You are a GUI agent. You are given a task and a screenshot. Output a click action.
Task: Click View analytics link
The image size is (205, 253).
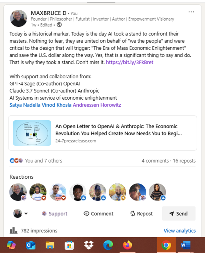[x=180, y=231]
